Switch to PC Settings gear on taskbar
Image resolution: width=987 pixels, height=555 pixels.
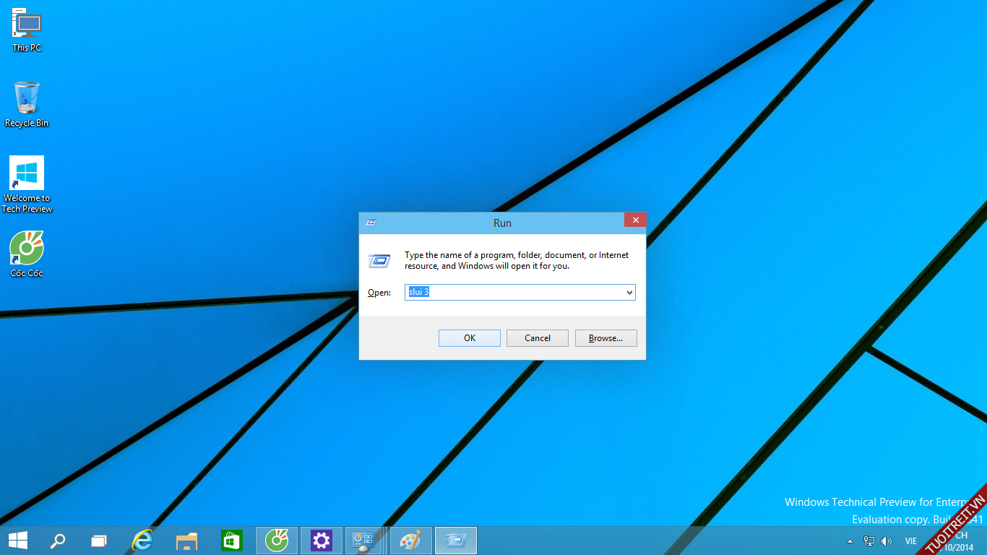(x=321, y=541)
